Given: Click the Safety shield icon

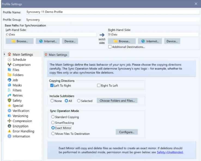Looking at the screenshot, I should point(9,101).
